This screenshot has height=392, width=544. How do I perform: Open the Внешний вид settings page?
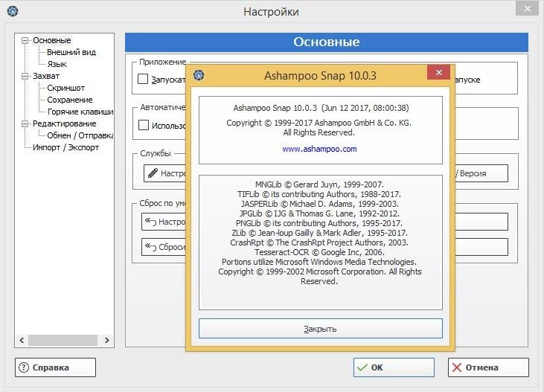(x=71, y=52)
